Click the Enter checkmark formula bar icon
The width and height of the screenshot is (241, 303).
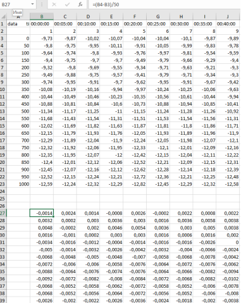(67, 4)
